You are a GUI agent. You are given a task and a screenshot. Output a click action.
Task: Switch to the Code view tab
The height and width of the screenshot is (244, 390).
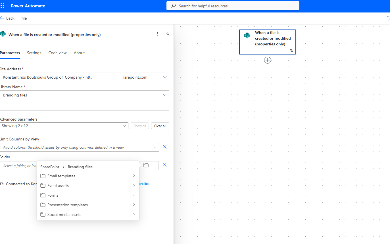coord(57,53)
